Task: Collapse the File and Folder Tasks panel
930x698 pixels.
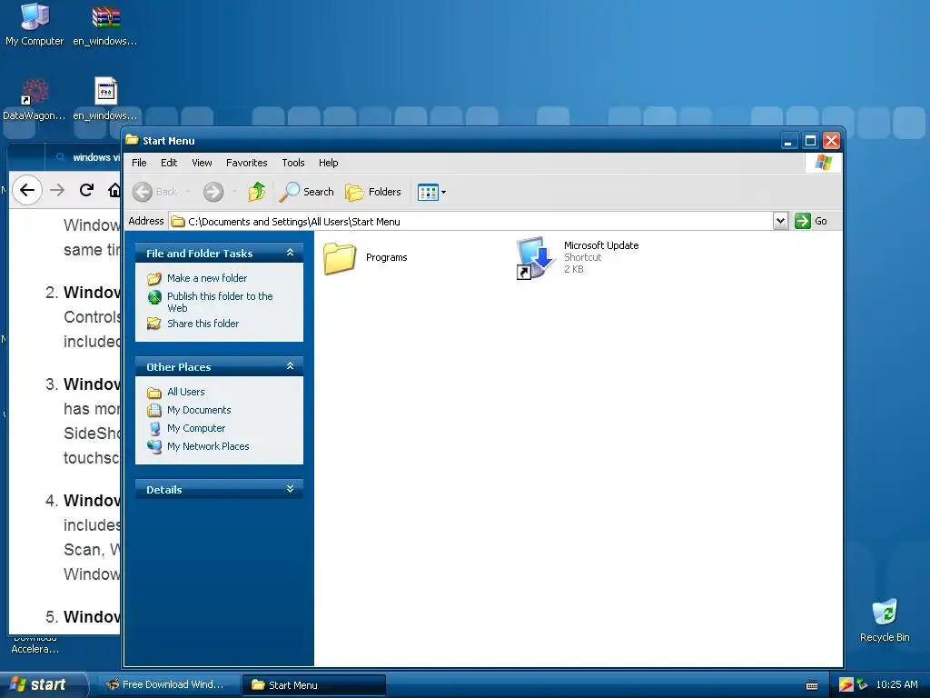Action: click(290, 253)
